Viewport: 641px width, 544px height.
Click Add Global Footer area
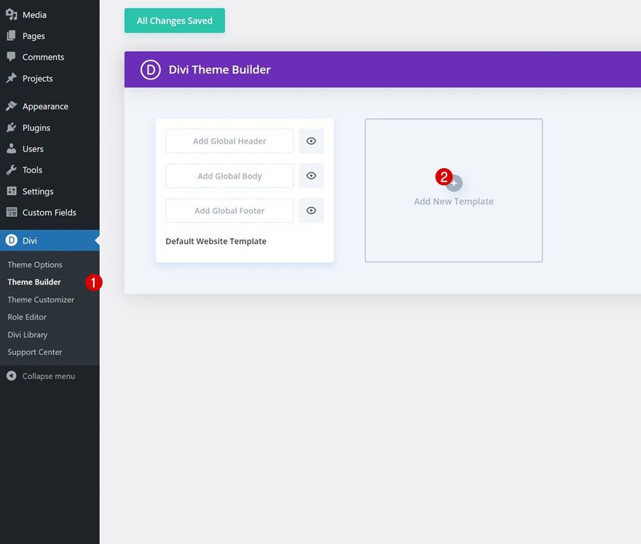229,210
